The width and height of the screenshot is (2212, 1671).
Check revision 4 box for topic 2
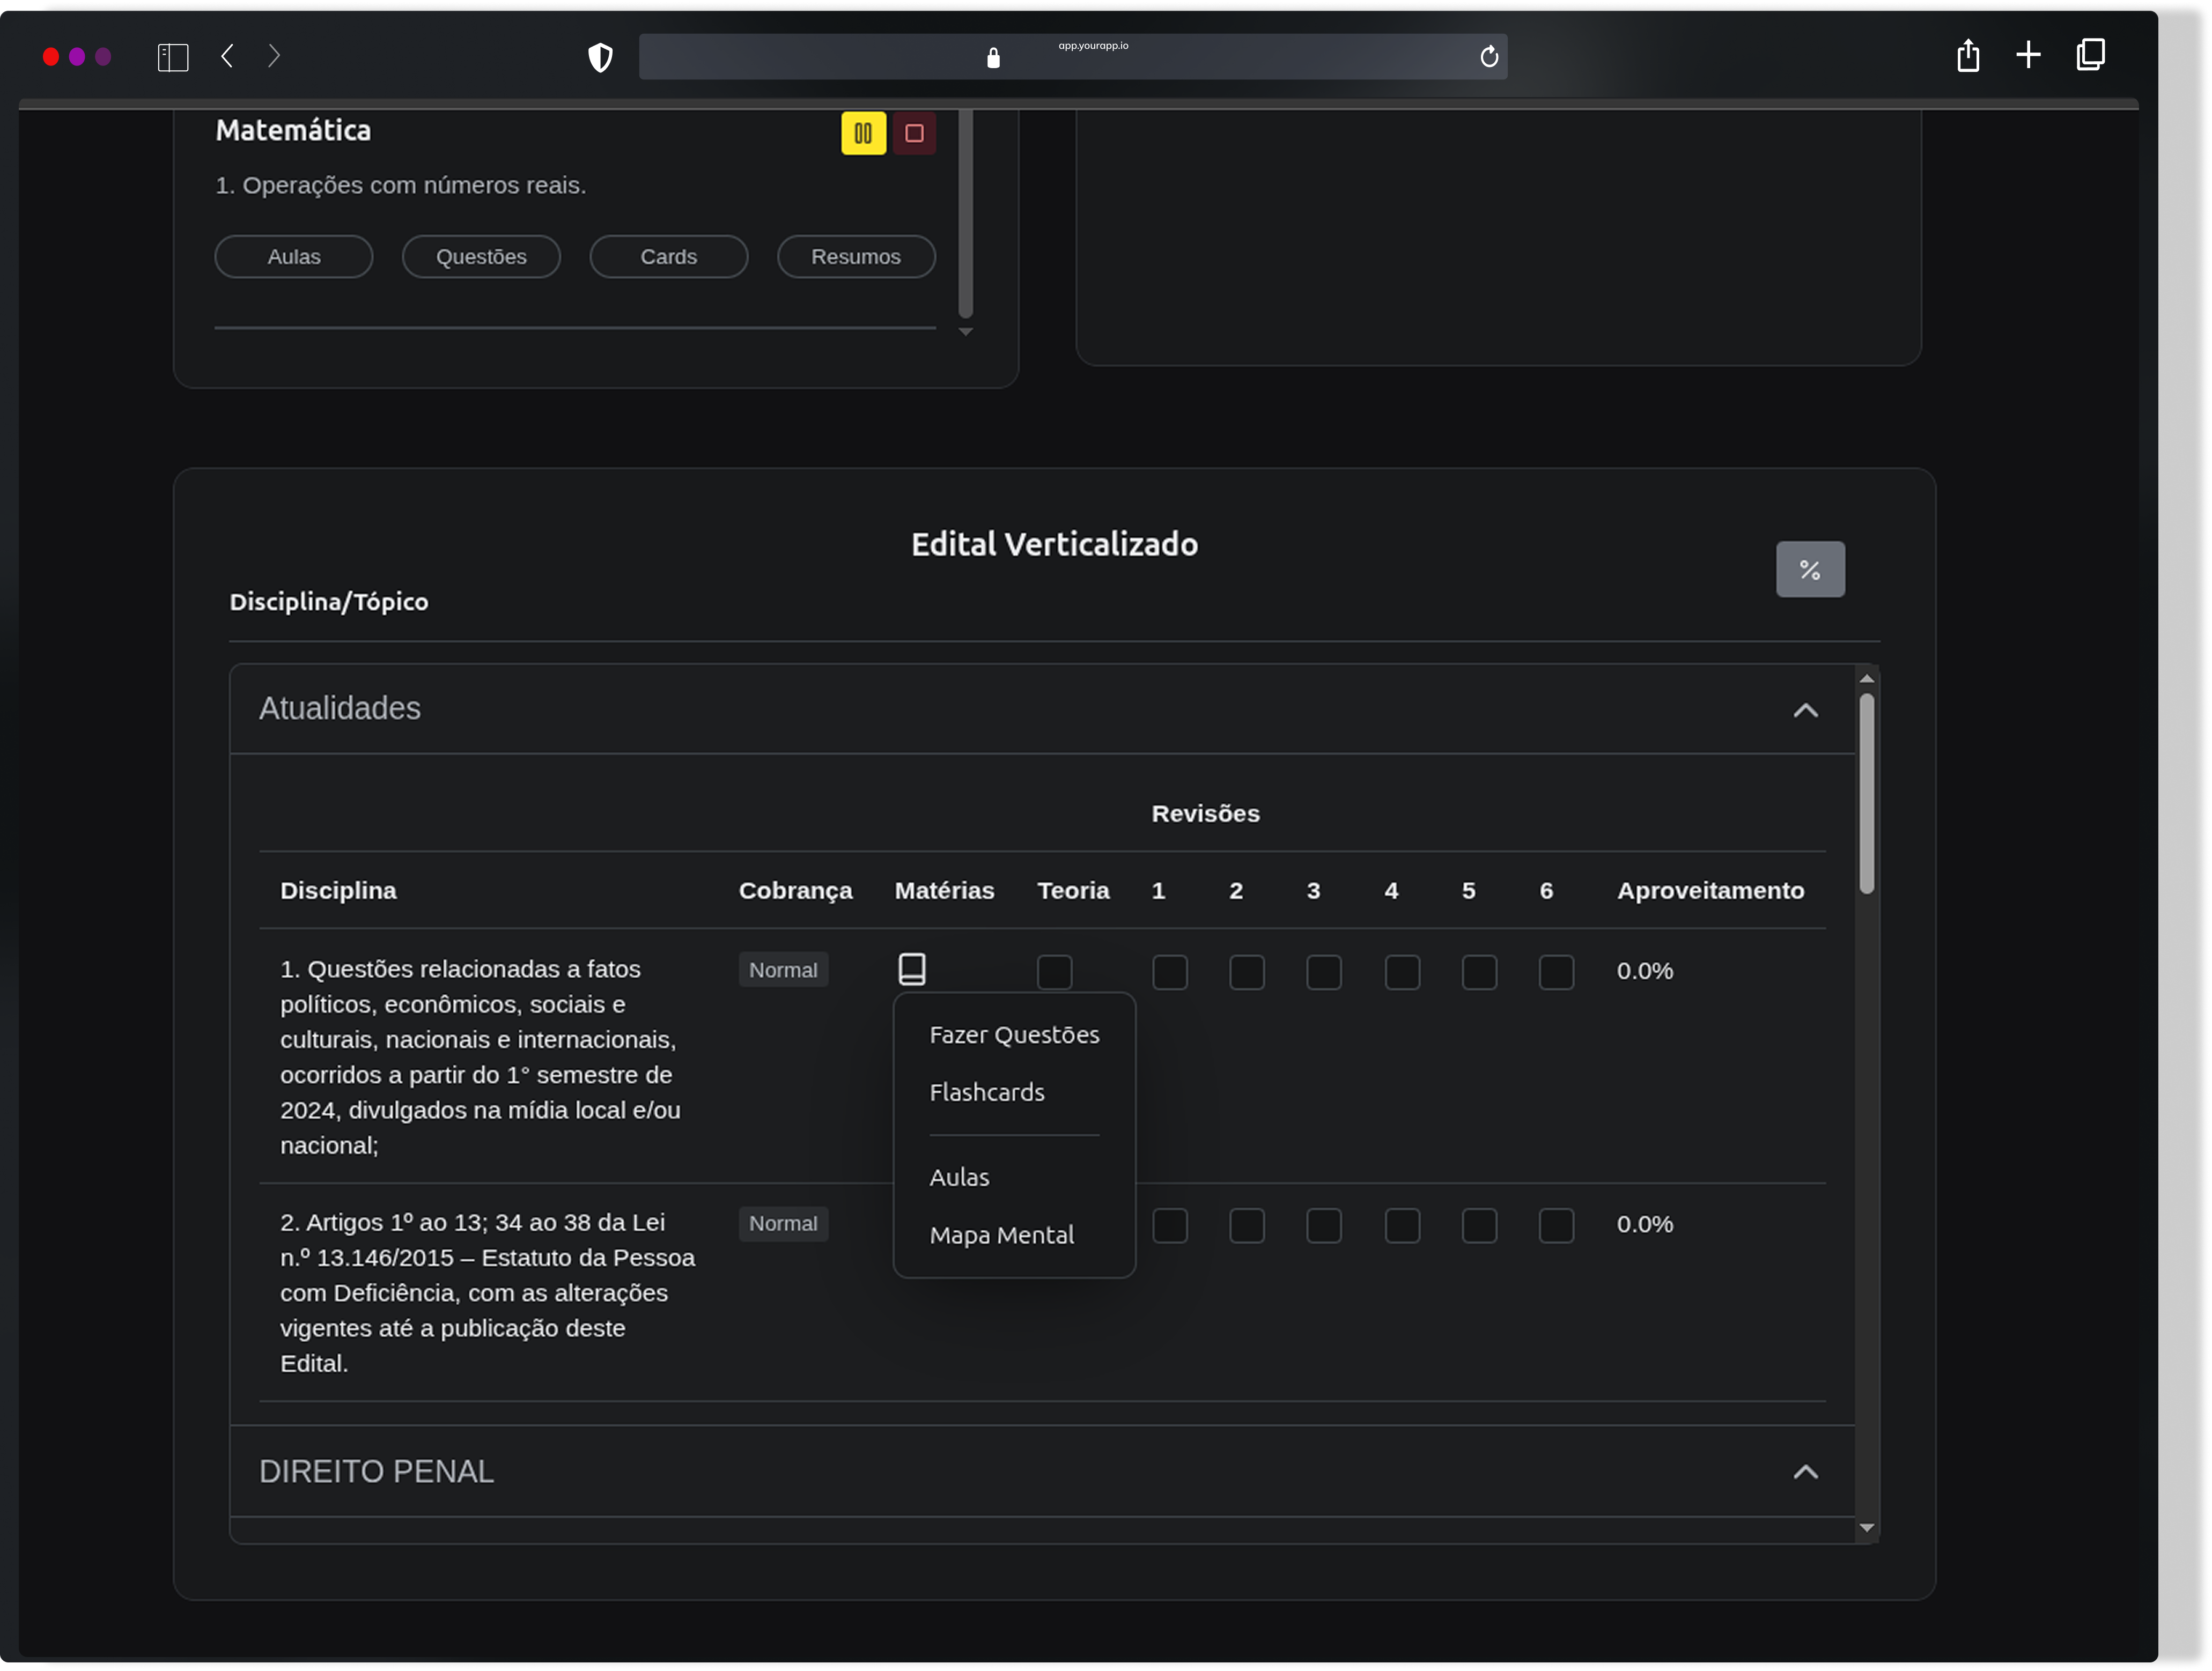1402,1225
